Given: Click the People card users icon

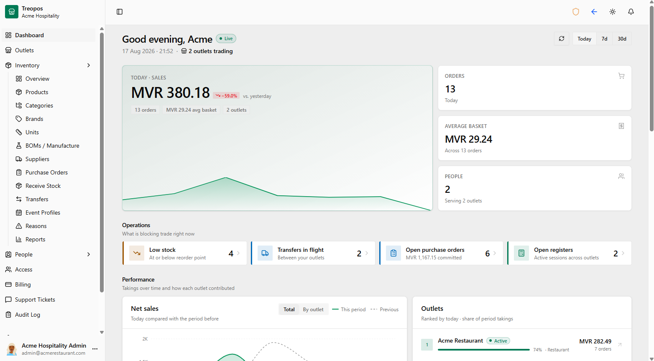Looking at the screenshot, I should pyautogui.click(x=621, y=176).
